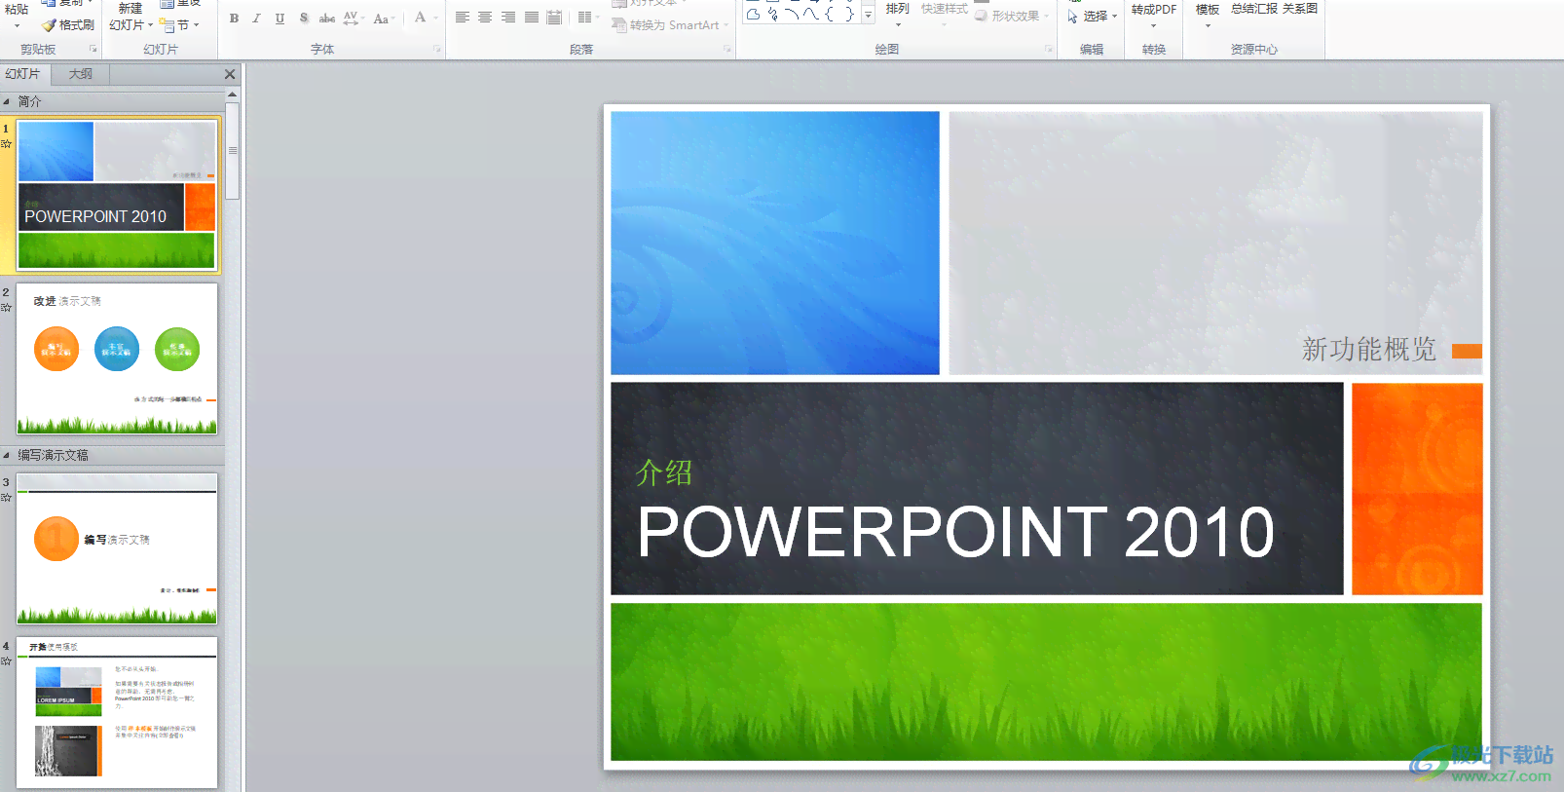Select the blue picture on the slide
This screenshot has width=1564, height=792.
point(775,243)
